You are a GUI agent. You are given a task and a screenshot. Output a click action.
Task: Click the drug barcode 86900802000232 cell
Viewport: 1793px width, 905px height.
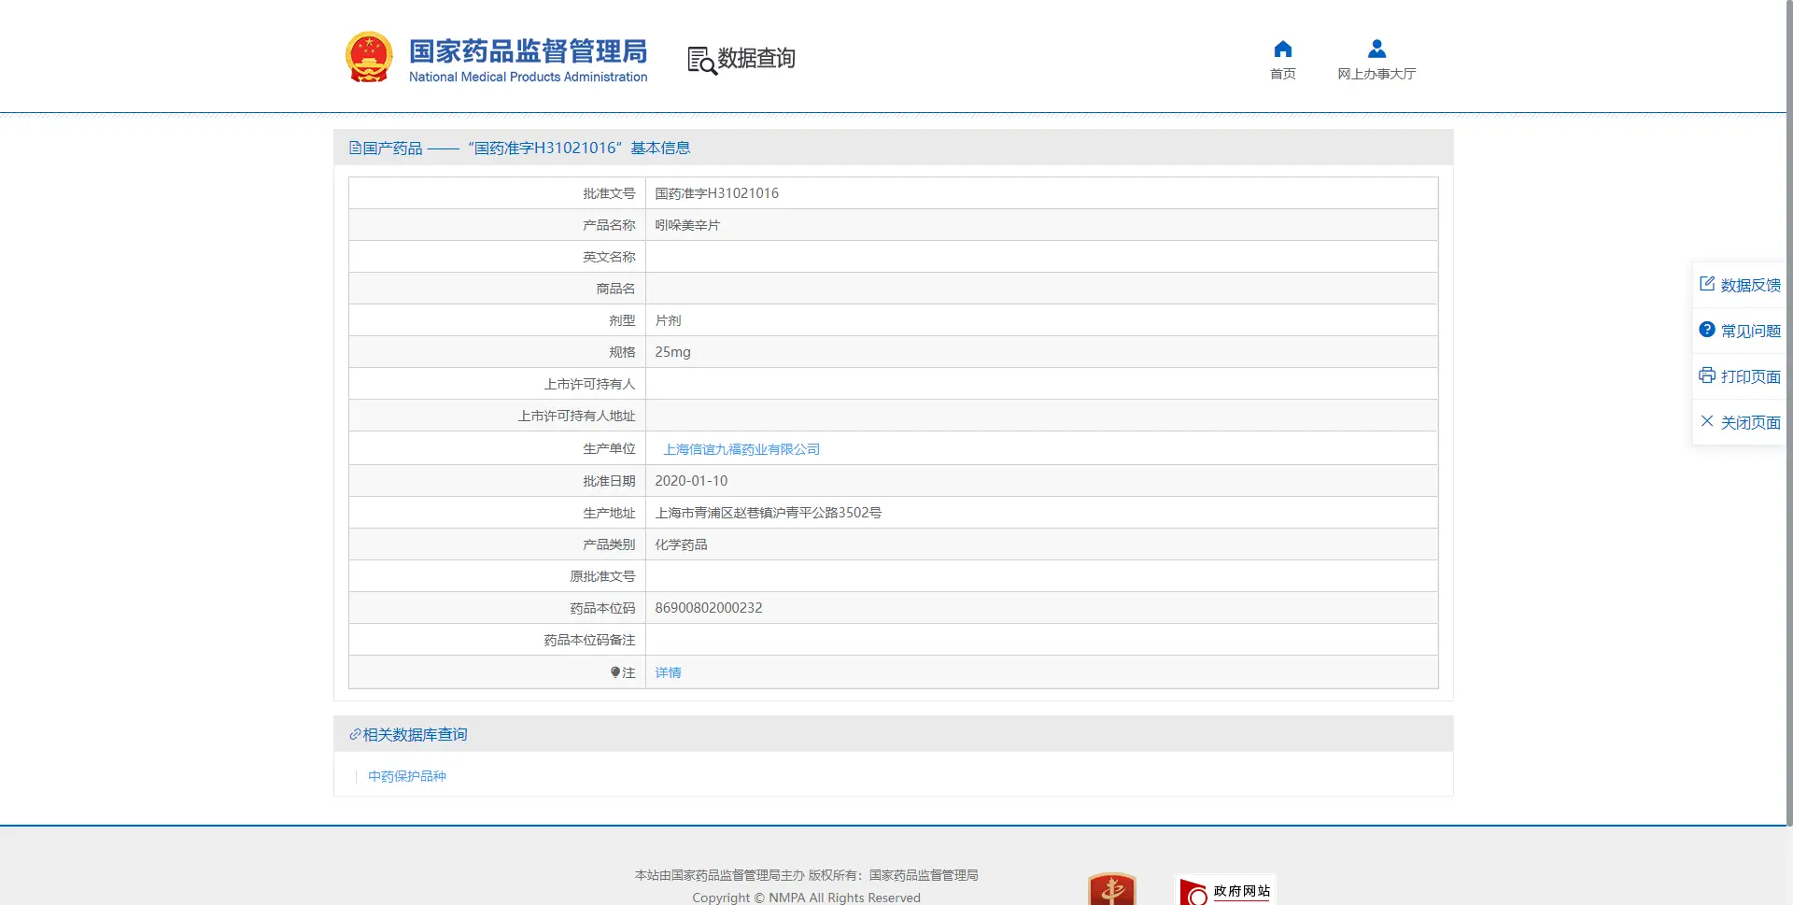(708, 607)
